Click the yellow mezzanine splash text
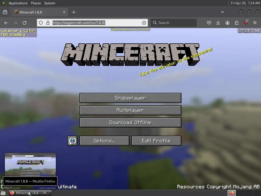Image resolution: width=261 pixels, height=196 pixels. 176,62
